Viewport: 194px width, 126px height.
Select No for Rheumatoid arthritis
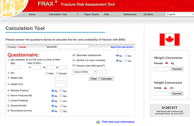[53, 111]
